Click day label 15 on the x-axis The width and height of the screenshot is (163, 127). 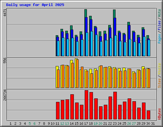(76, 124)
